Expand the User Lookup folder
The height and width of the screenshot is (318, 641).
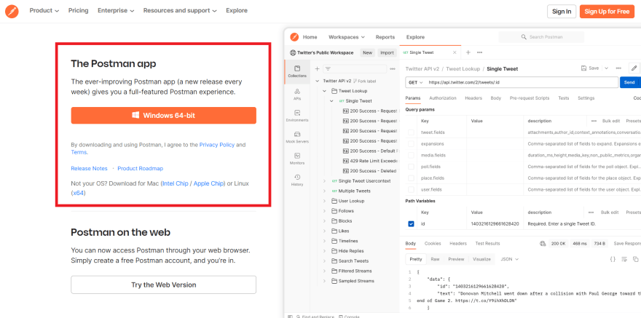(325, 201)
